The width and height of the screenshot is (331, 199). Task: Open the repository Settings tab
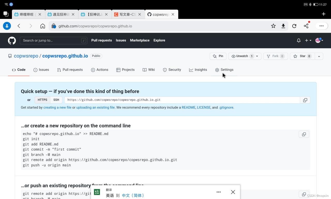point(224,70)
